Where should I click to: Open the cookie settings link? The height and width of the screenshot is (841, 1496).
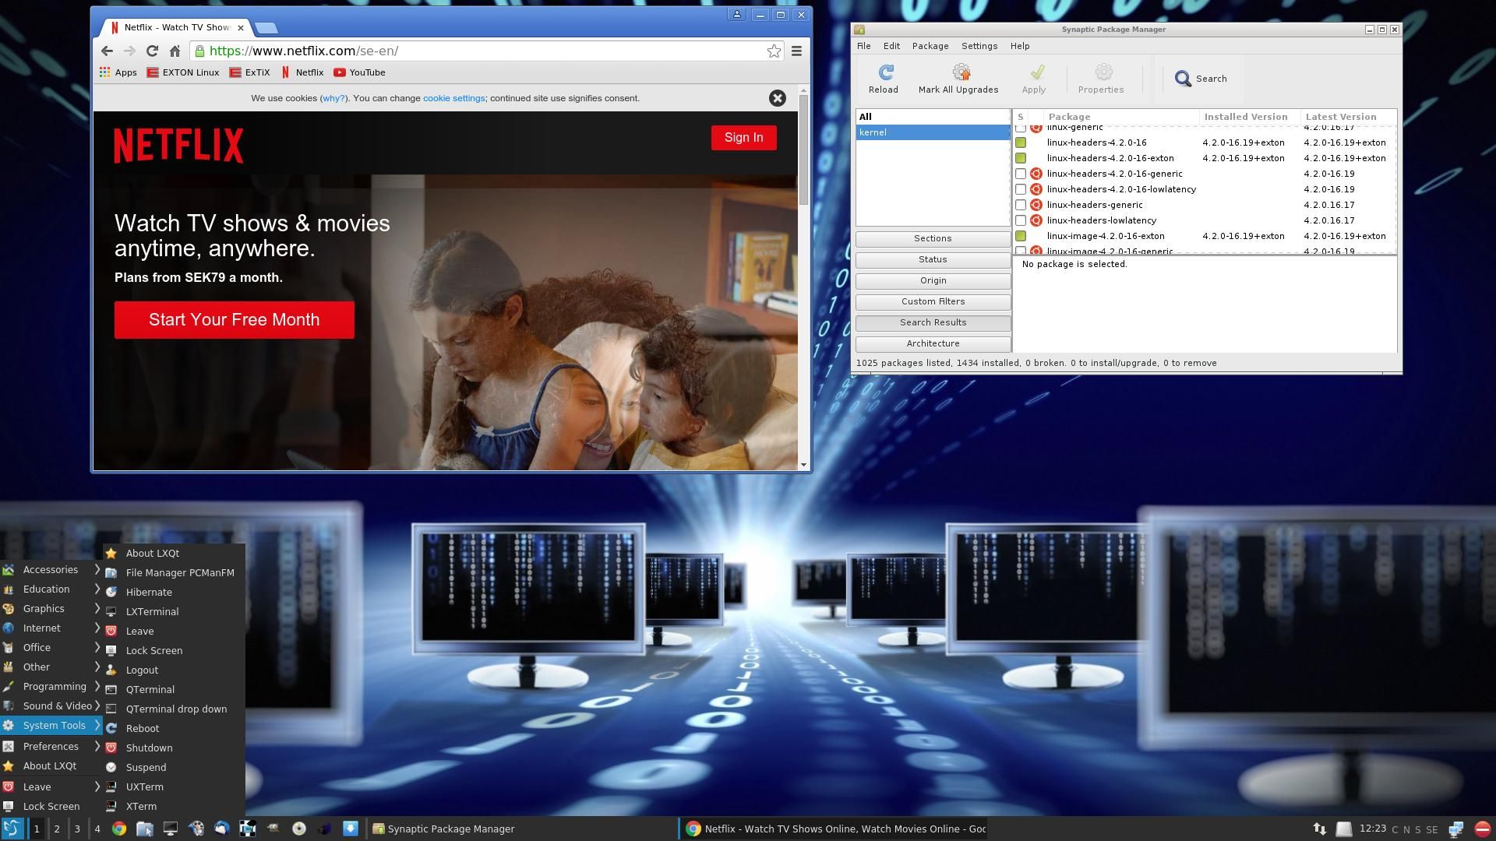tap(453, 98)
